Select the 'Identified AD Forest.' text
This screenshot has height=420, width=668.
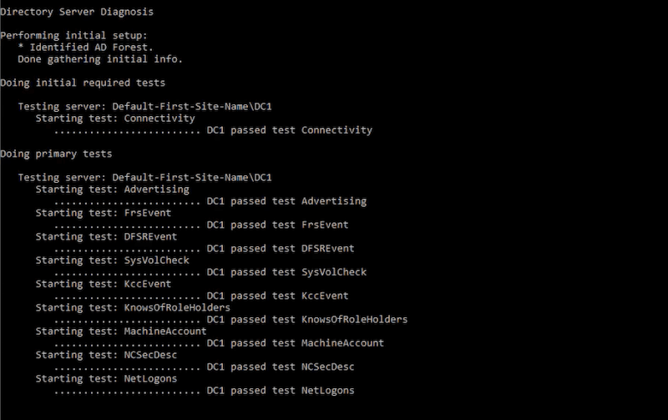pos(91,47)
